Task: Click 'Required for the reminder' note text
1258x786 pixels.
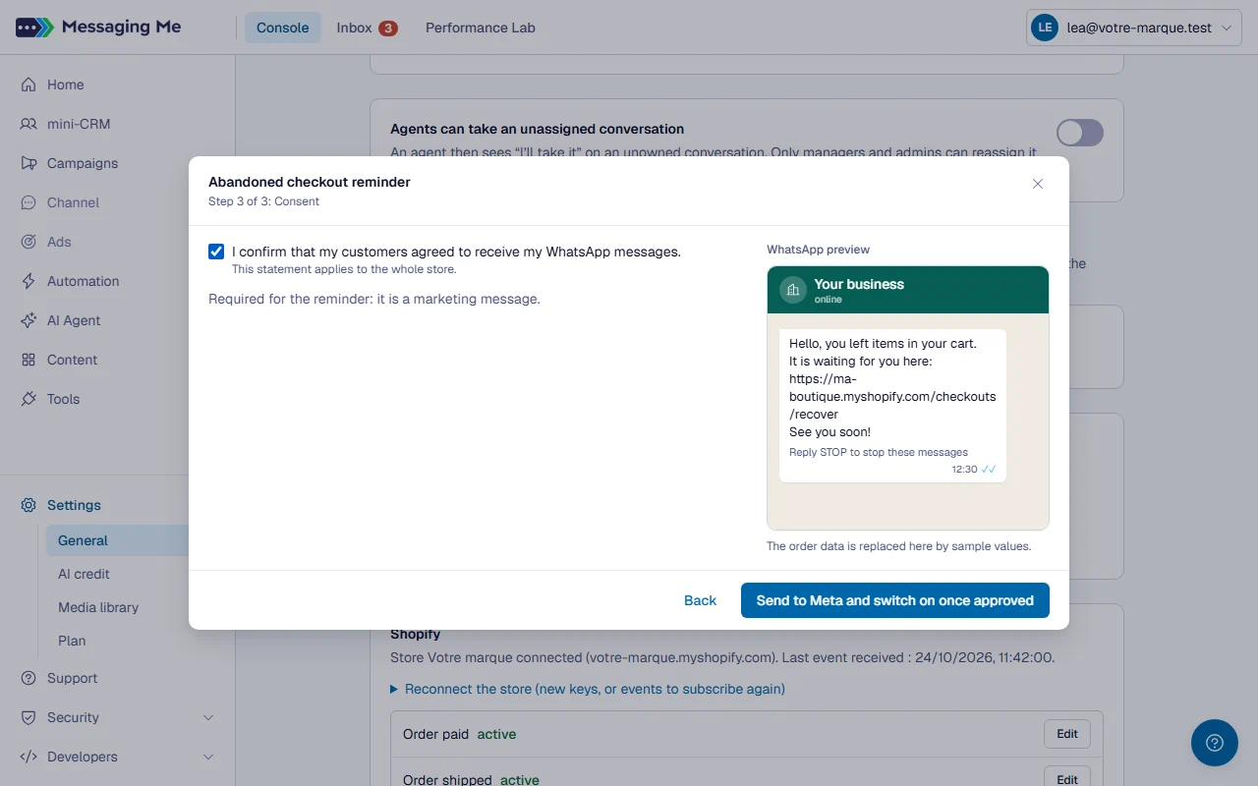Action: coord(374,299)
